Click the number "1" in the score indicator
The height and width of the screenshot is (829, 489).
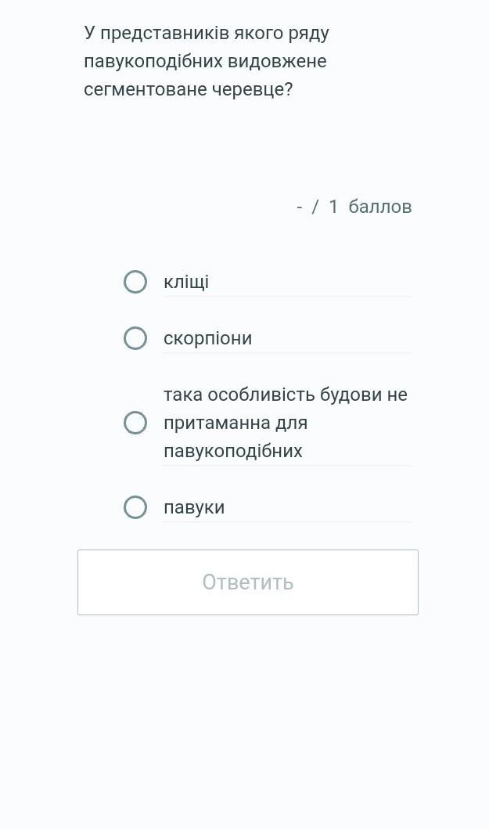333,207
